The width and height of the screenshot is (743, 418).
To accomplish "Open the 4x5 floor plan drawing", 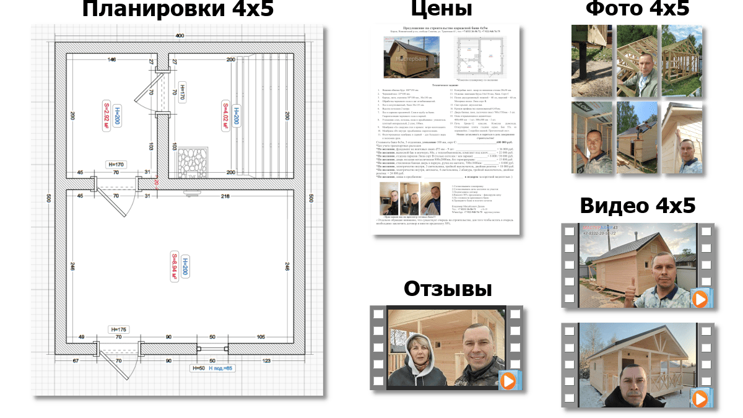I will click(177, 211).
